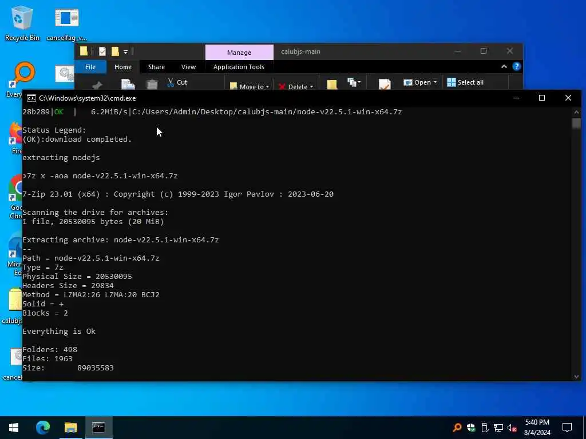586x439 pixels.
Task: Click the Manage contextual tab
Action: pyautogui.click(x=239, y=52)
